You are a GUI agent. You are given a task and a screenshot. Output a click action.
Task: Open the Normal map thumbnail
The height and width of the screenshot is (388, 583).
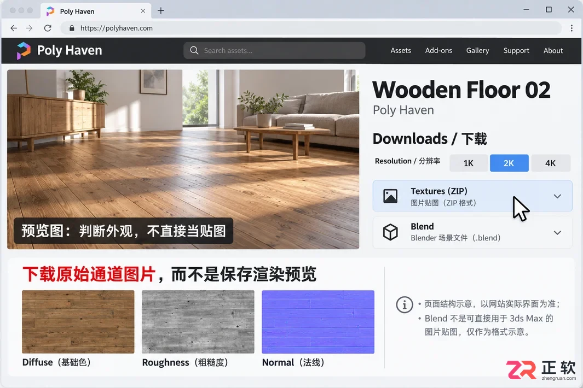[318, 321]
